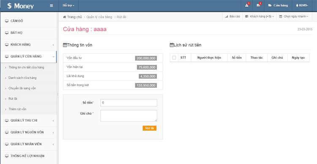317x164 pixels.
Task: Click the calendar icon beside Chọn ngày nhanh
Action: [281, 16]
